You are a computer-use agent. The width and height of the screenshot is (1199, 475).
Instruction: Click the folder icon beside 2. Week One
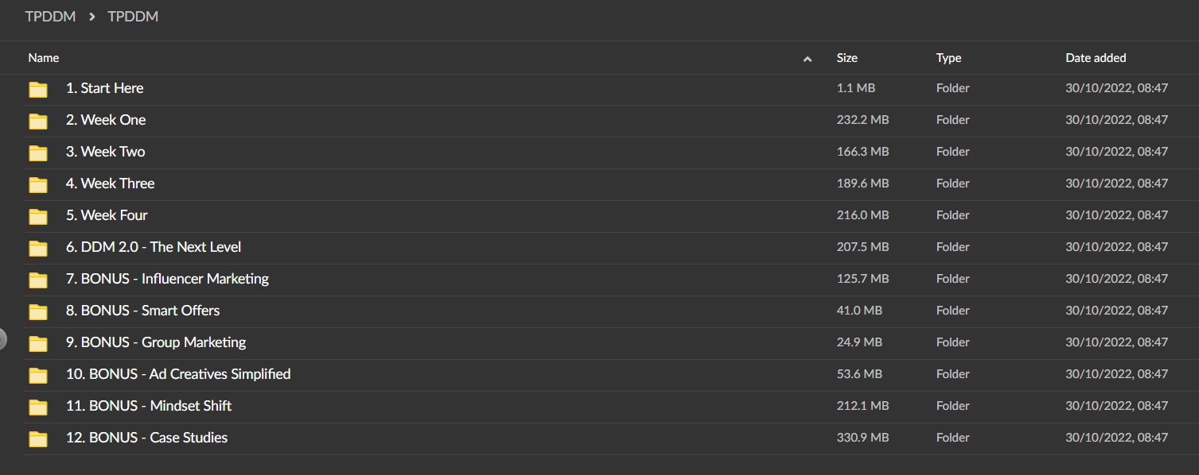click(x=38, y=121)
